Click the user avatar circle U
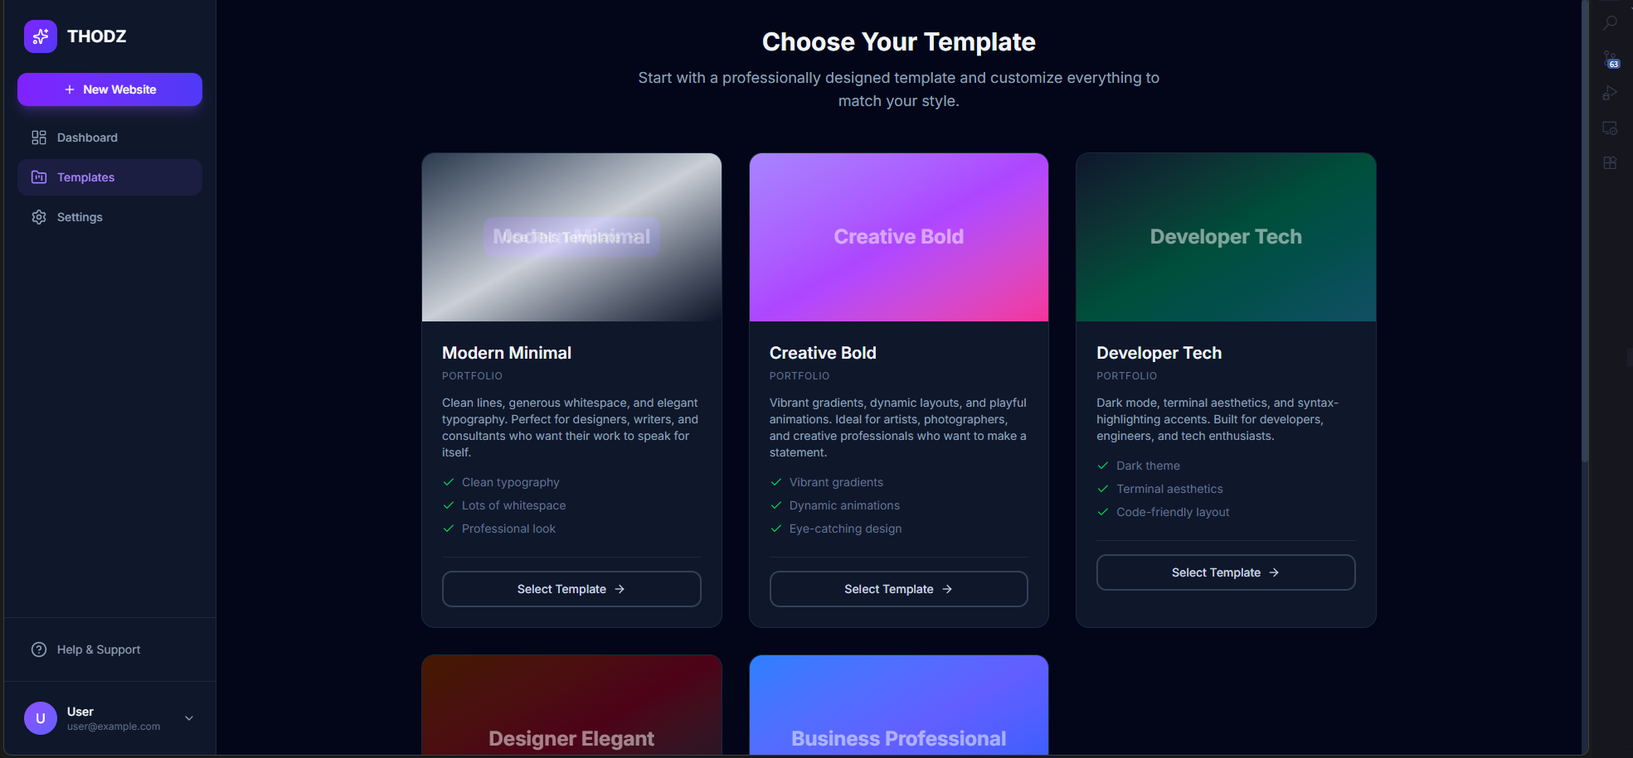1633x758 pixels. tap(41, 718)
